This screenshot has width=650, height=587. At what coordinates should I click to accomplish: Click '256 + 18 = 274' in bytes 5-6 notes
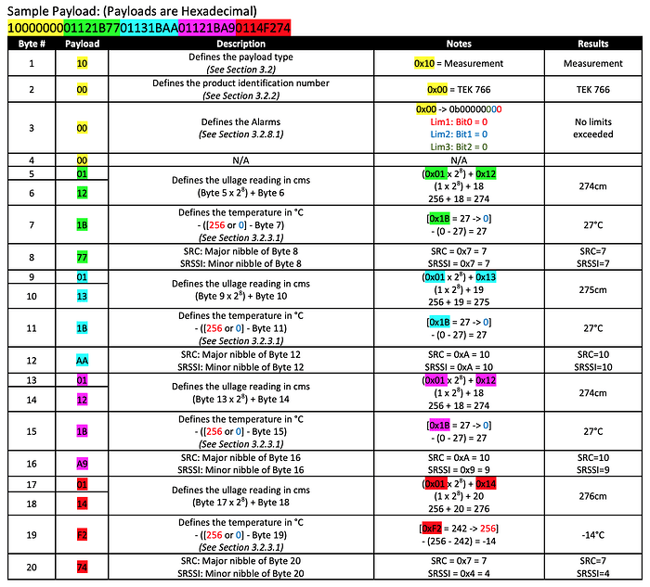click(x=459, y=198)
